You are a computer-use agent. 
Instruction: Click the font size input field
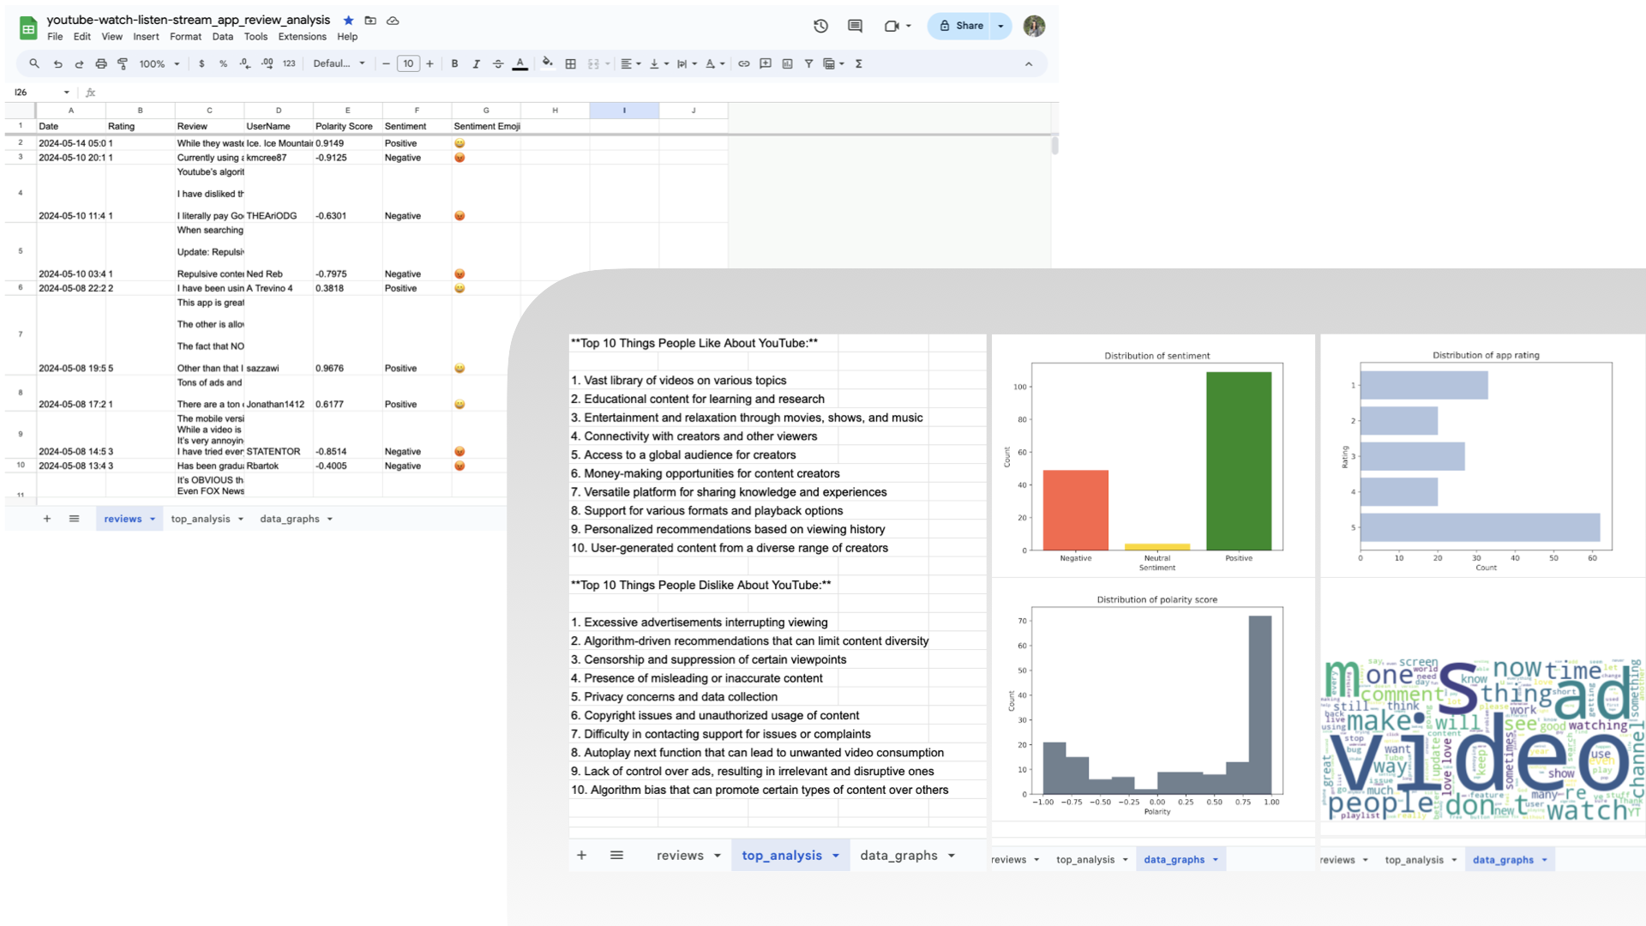point(408,63)
